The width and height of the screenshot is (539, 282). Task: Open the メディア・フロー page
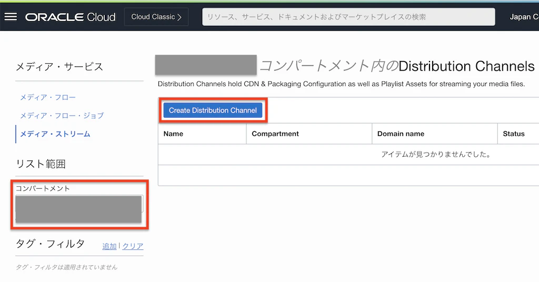click(x=48, y=97)
